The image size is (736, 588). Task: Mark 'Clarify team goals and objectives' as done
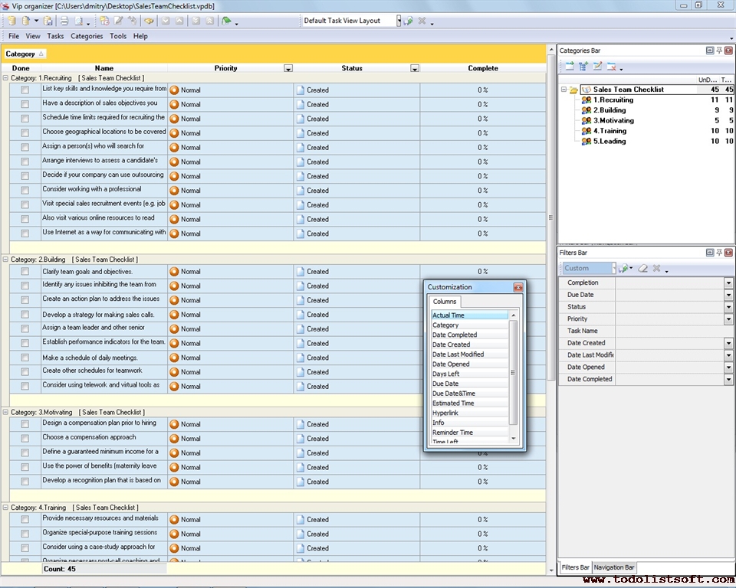pyautogui.click(x=25, y=272)
